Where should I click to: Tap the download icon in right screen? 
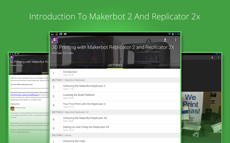[x=212, y=57]
